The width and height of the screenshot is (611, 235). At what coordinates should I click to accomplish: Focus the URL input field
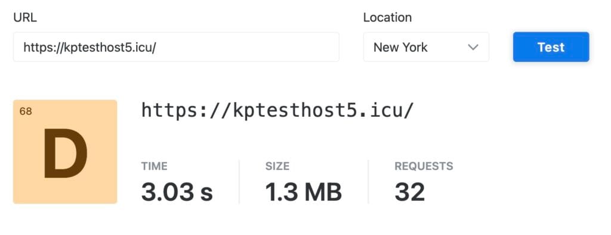[x=176, y=47]
